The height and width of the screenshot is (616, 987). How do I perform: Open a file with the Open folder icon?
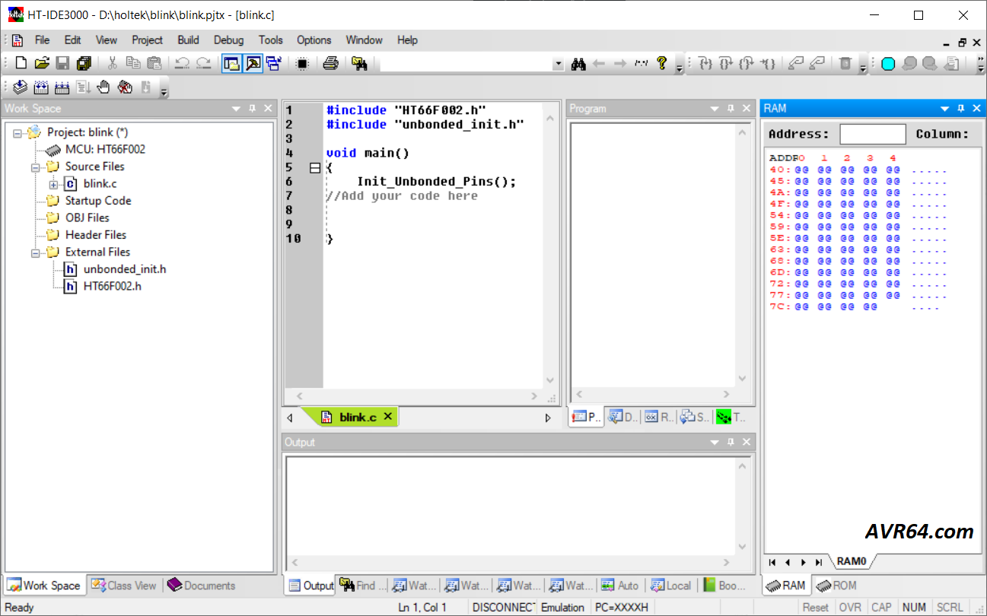point(42,63)
